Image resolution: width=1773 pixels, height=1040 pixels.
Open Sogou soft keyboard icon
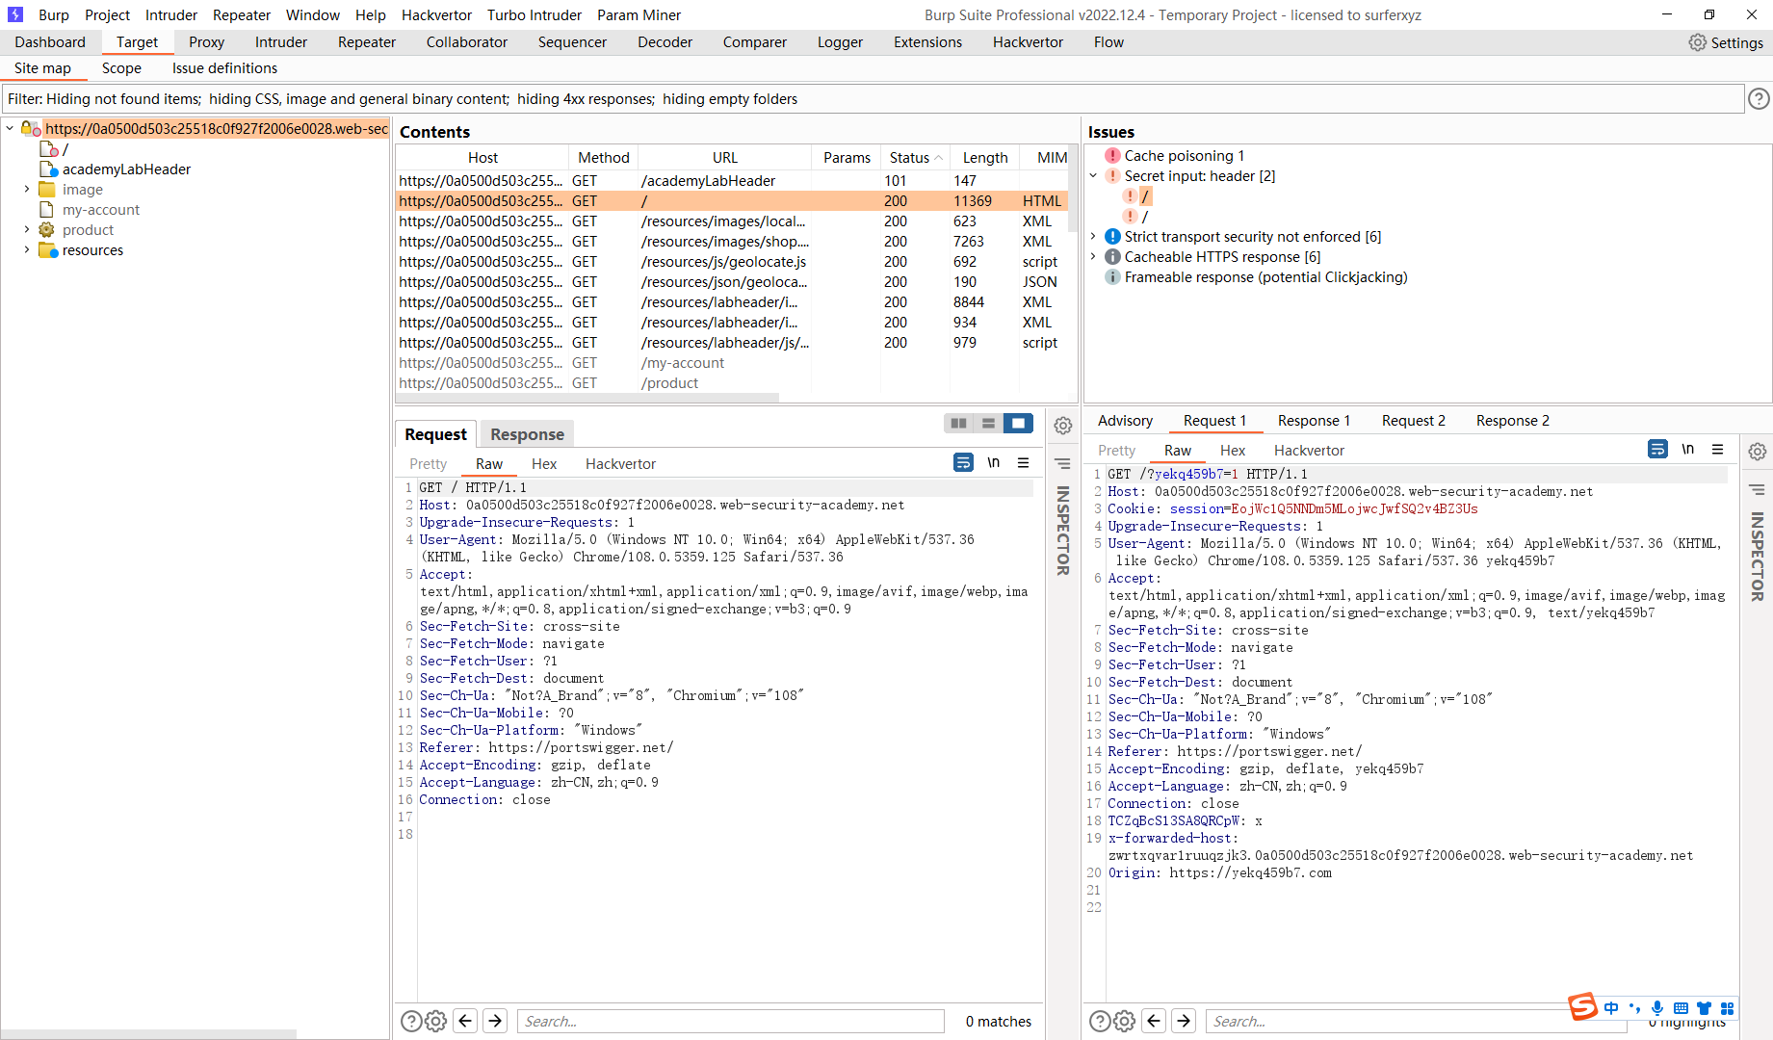point(1681,1008)
